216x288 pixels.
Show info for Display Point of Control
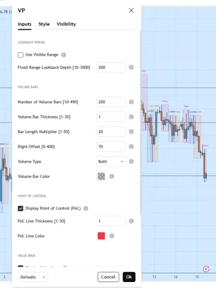(x=86, y=208)
